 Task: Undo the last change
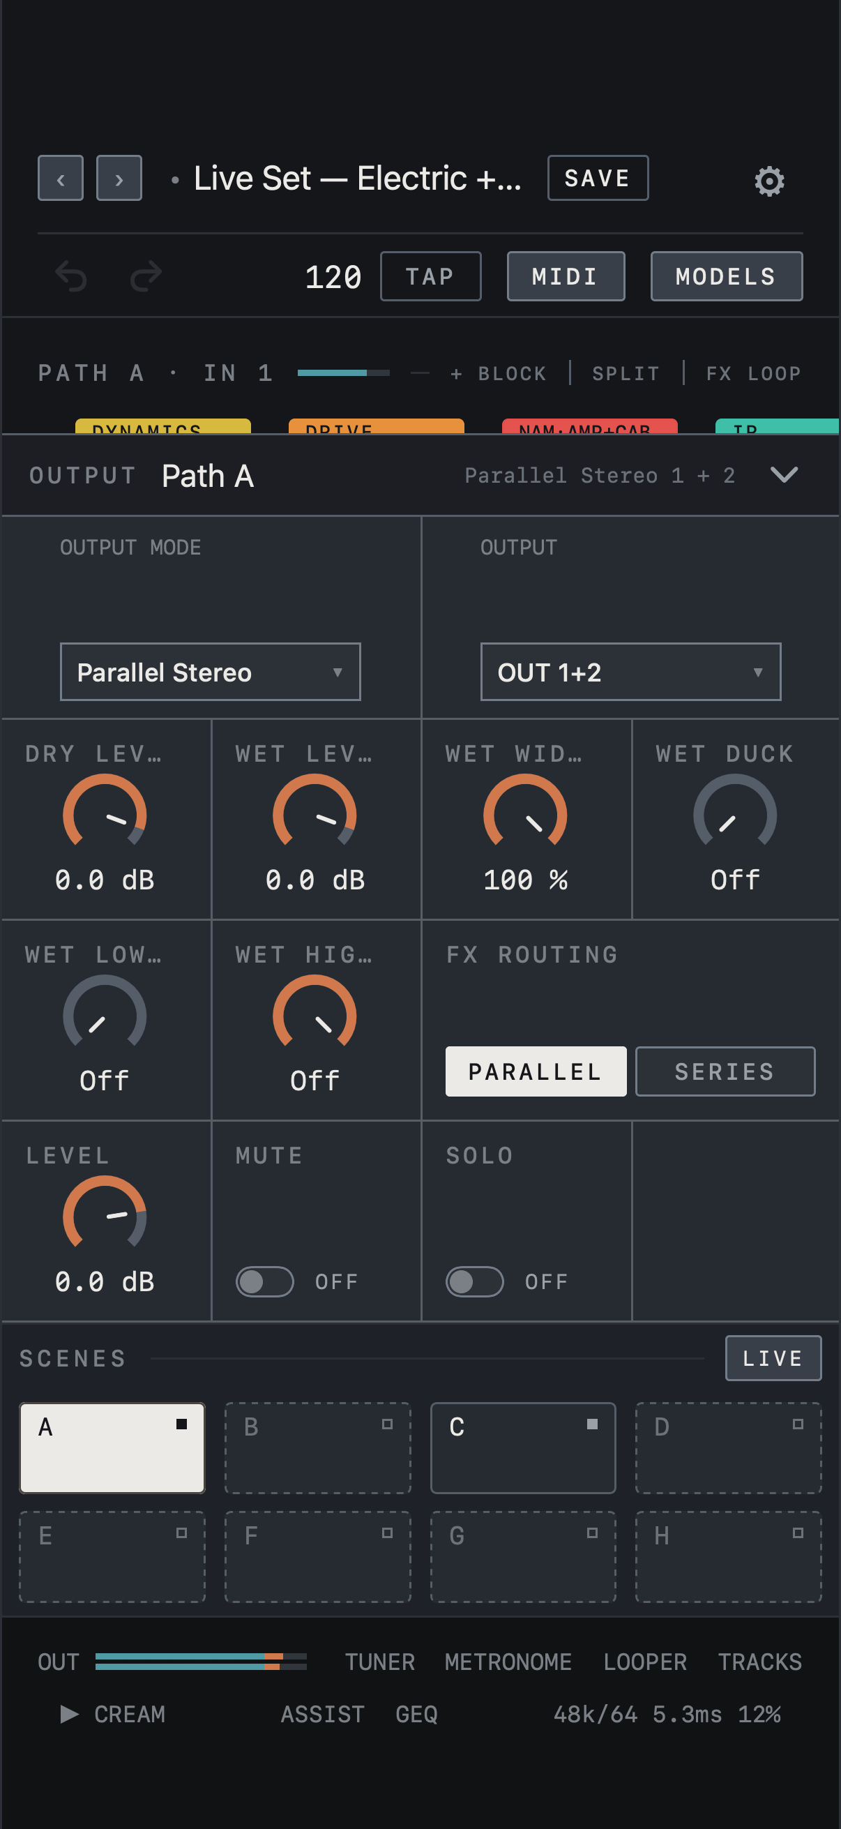(71, 276)
